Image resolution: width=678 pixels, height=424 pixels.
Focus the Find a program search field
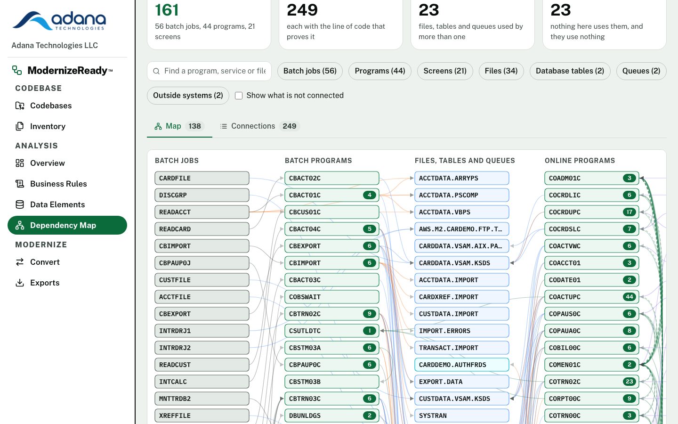[x=209, y=71]
